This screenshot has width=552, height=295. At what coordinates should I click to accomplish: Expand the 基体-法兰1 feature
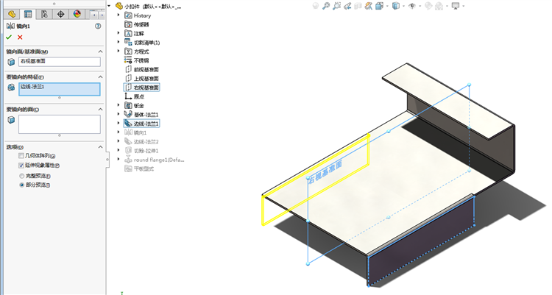coord(118,114)
